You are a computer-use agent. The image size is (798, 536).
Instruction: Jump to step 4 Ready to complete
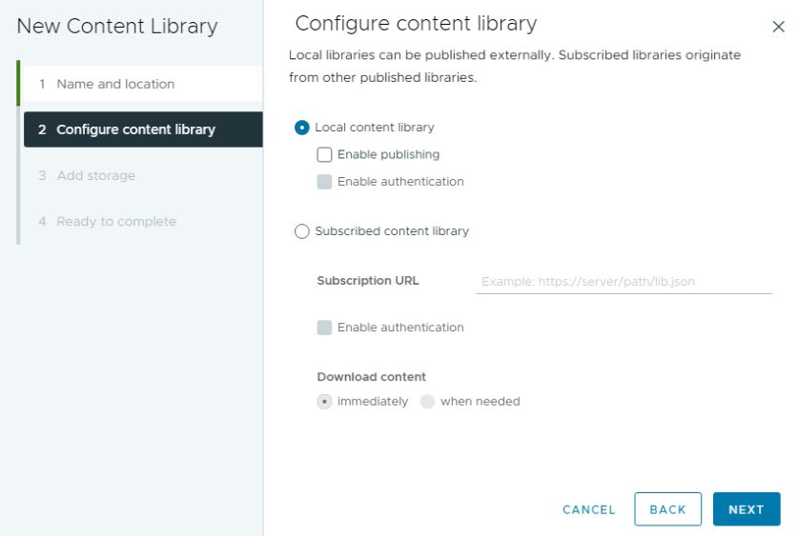coord(143,221)
